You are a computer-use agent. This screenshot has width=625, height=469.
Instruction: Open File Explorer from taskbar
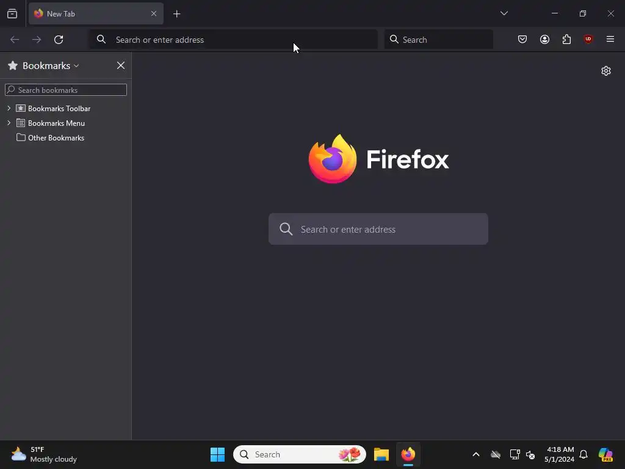[381, 454]
